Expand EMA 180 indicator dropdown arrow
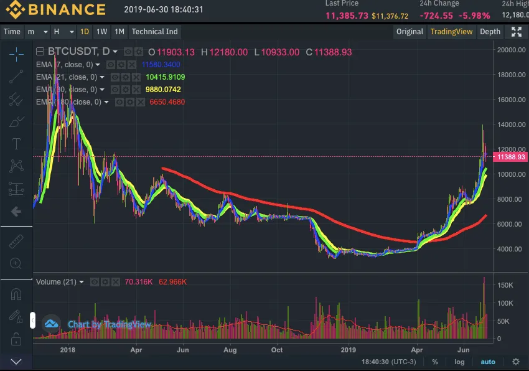Screen dimensions: 529x371 coord(106,102)
